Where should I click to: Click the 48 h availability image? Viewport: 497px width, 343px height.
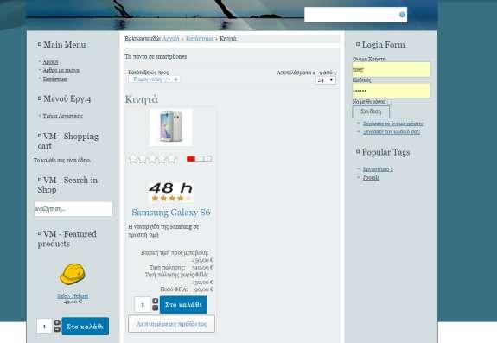[171, 192]
